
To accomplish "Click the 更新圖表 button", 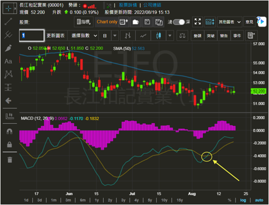I will click(55, 35).
